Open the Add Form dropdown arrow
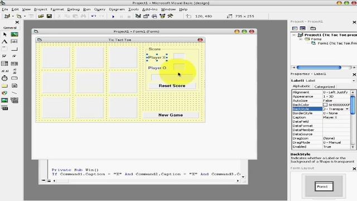 [x=25, y=16]
